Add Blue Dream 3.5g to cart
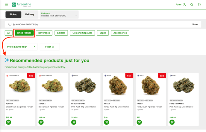 pyautogui.click(x=8, y=122)
